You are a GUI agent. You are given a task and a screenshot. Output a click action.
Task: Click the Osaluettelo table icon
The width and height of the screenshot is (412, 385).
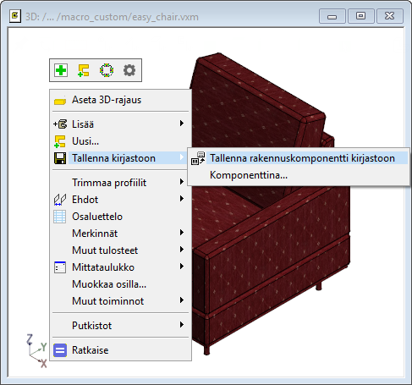(x=60, y=217)
